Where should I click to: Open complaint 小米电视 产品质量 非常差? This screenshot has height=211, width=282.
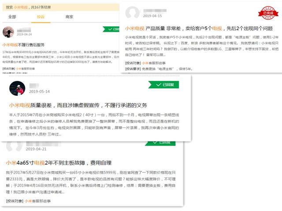[199, 28]
